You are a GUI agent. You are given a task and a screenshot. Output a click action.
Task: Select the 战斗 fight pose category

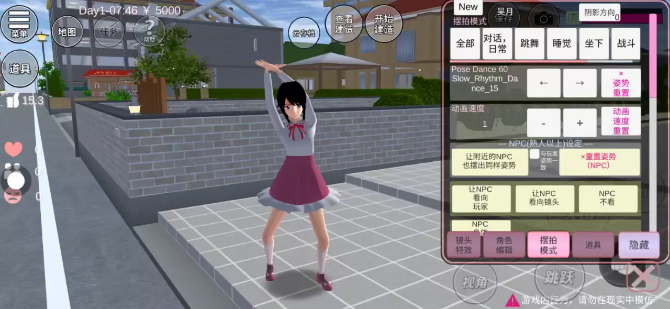click(626, 43)
